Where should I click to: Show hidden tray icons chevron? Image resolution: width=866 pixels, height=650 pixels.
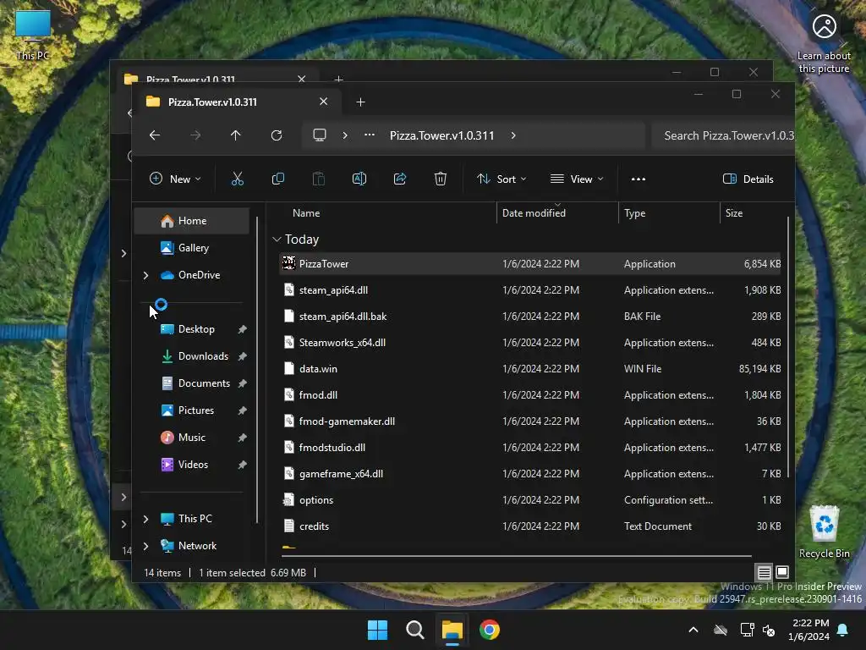693,630
